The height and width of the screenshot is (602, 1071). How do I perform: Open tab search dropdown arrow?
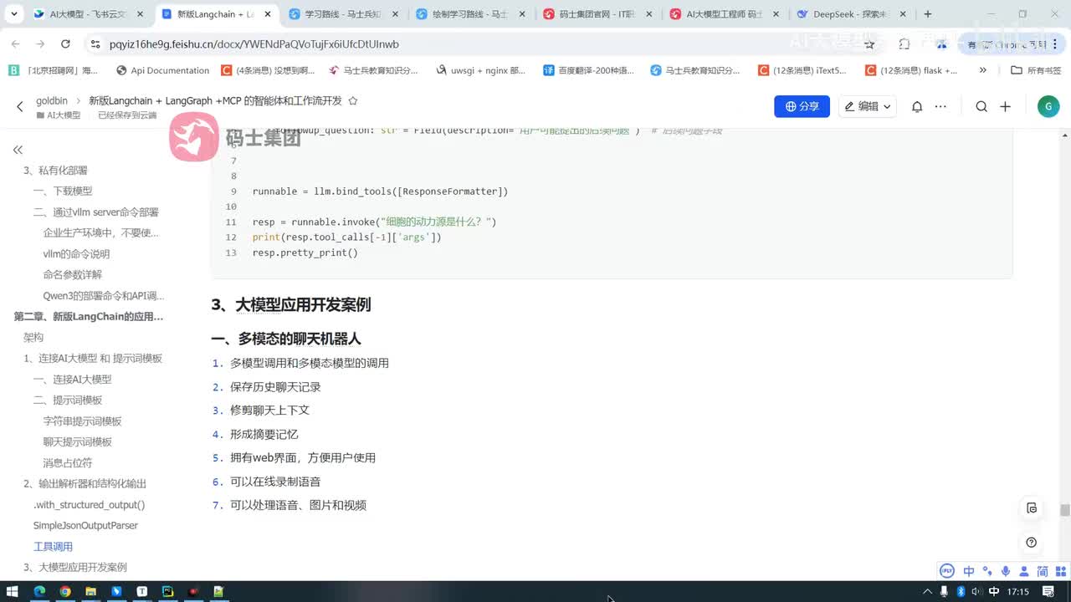[x=14, y=14]
